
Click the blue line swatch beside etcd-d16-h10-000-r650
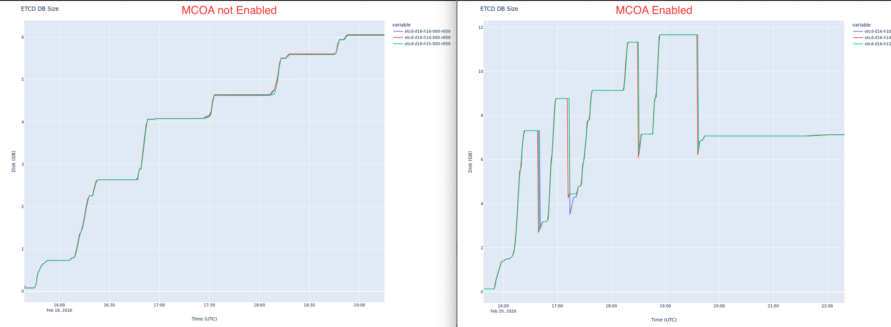(x=397, y=32)
